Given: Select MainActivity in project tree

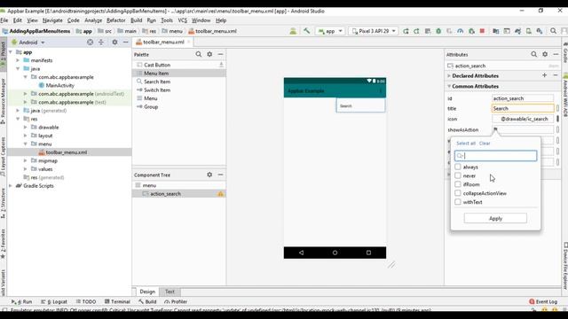Looking at the screenshot, I should tap(59, 85).
